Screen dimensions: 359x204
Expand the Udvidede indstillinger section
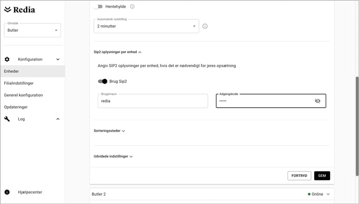coord(113,157)
